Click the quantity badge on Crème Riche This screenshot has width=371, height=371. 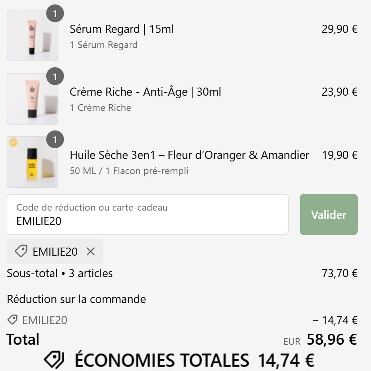pyautogui.click(x=55, y=77)
